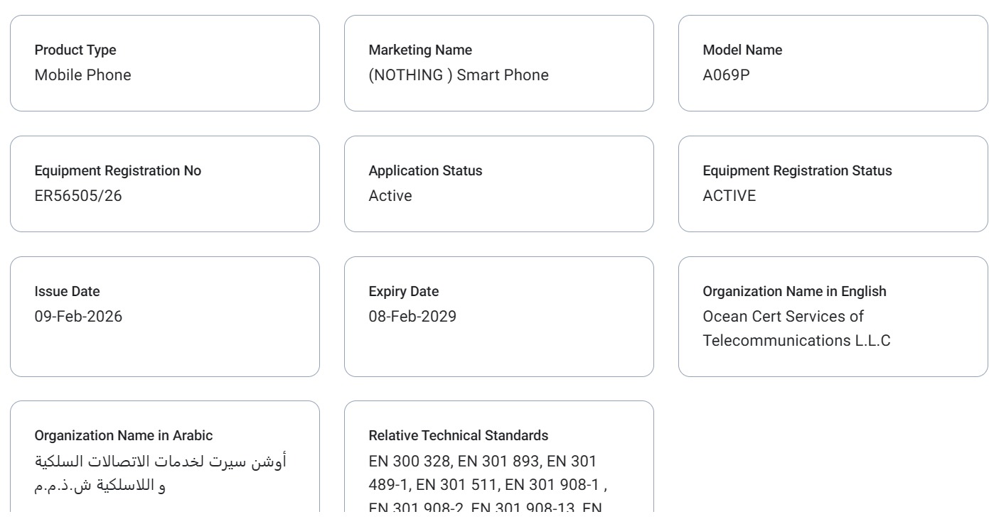This screenshot has width=989, height=524.
Task: Click the Organization Name in English label
Action: coord(794,292)
